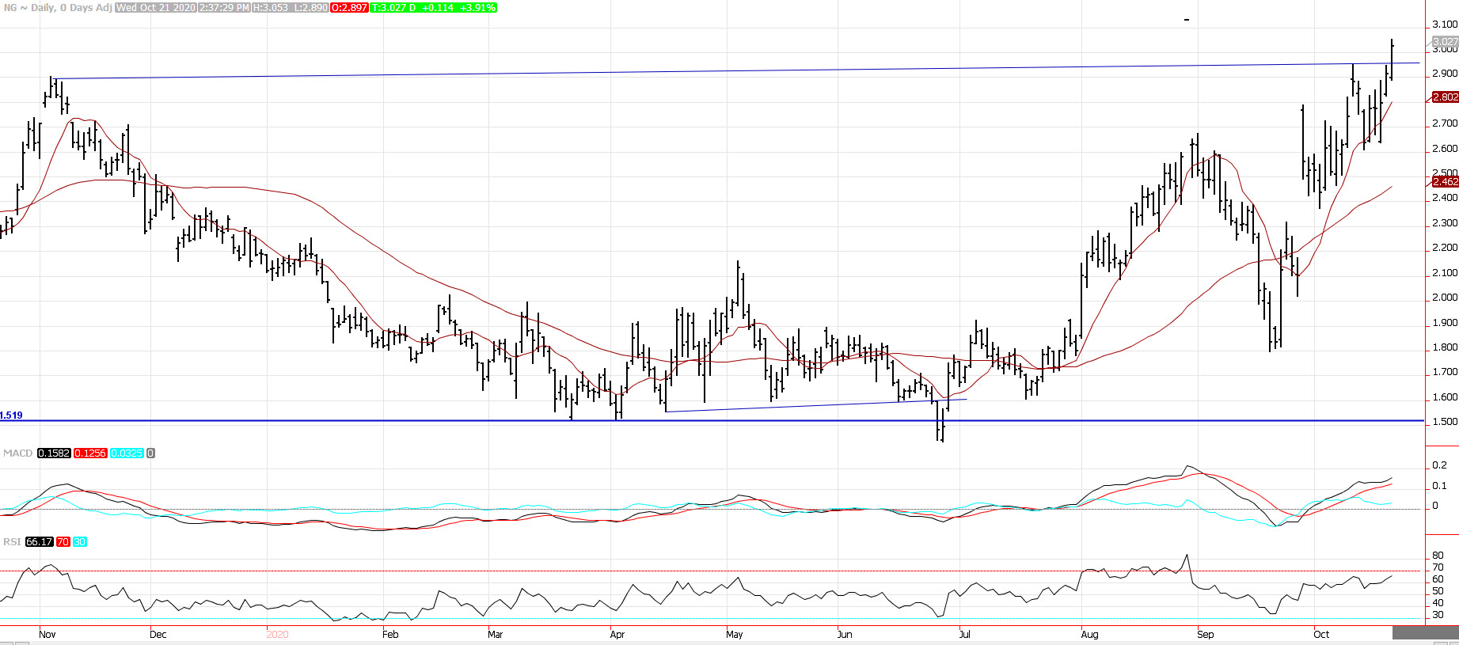Click the green last trade tag 'T:3.027 D +0.114 +3.91%'
The height and width of the screenshot is (645, 1459).
pos(434,7)
